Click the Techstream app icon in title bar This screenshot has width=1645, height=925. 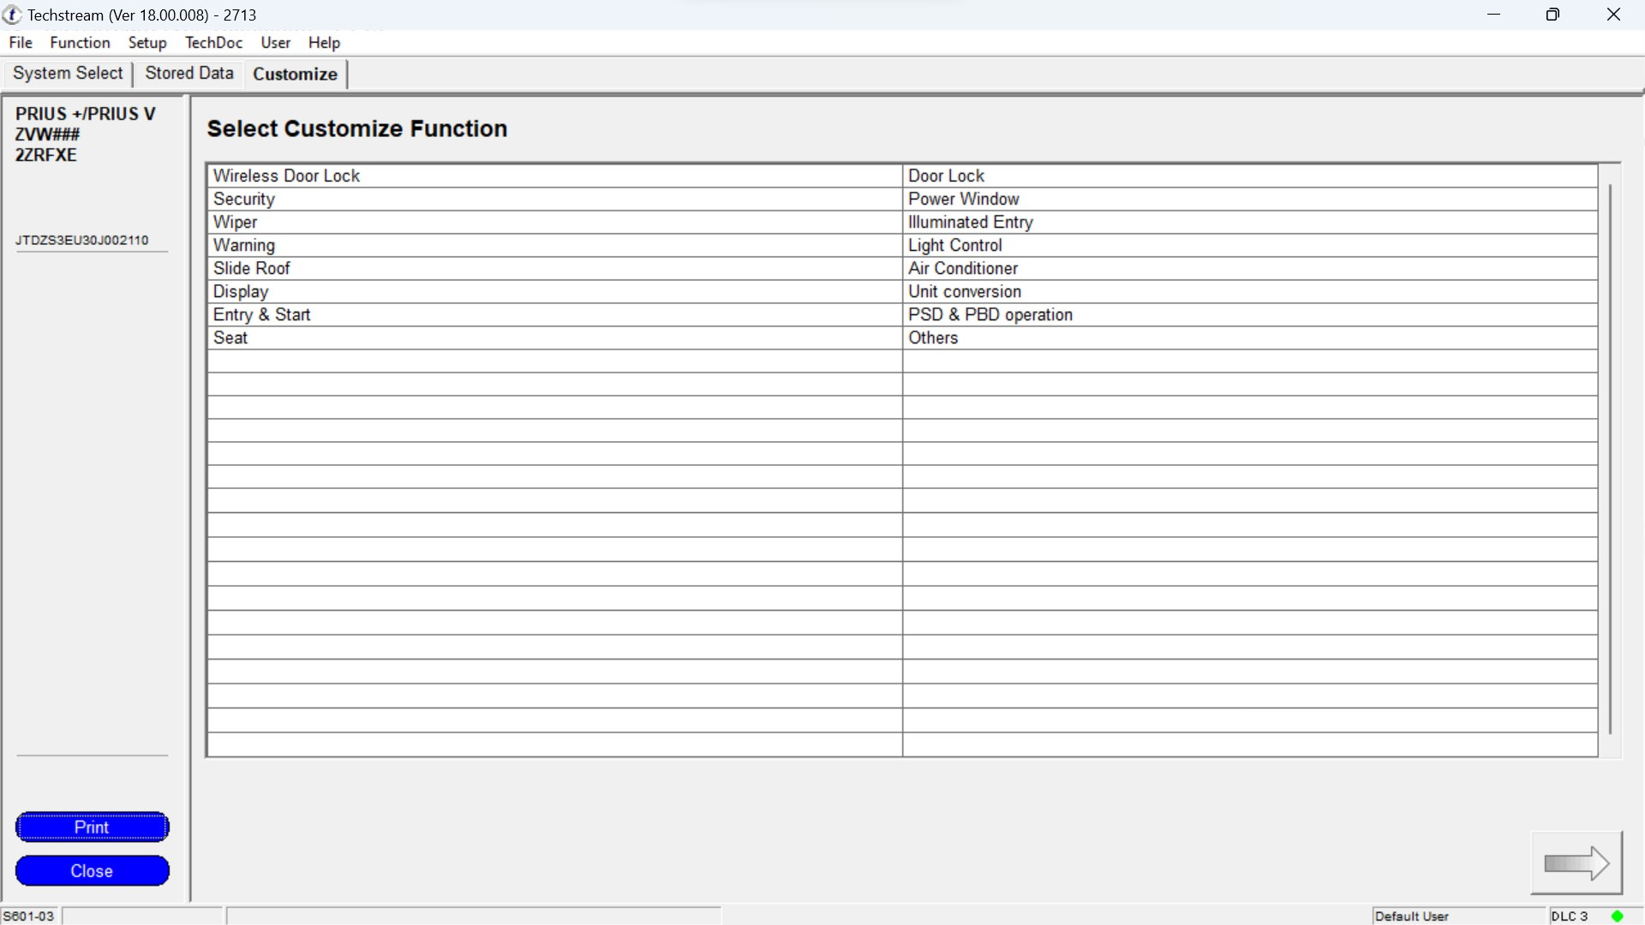coord(12,15)
